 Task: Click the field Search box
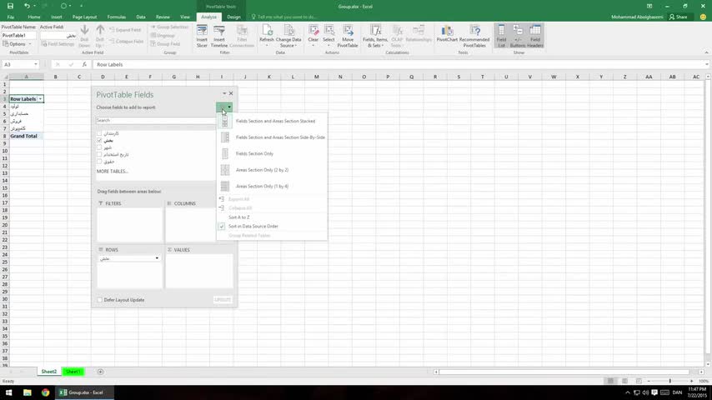click(156, 120)
